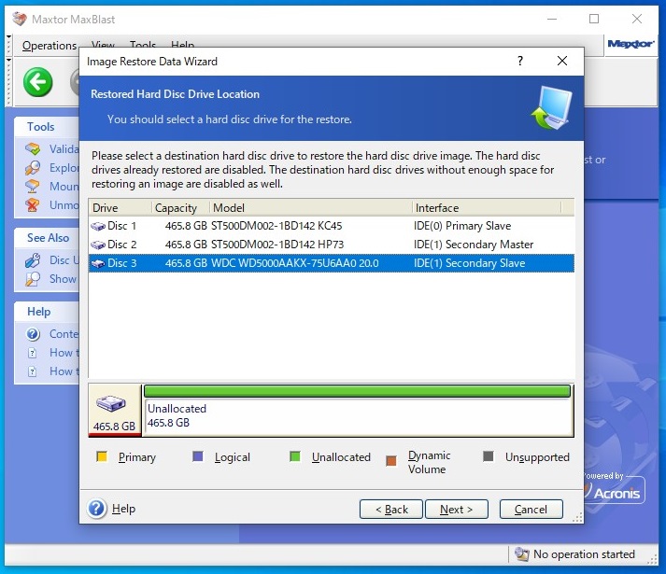Click the Next > button
666x574 pixels.
click(x=457, y=509)
